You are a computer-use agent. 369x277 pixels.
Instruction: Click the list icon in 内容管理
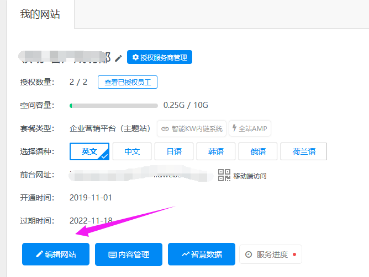[113, 255]
